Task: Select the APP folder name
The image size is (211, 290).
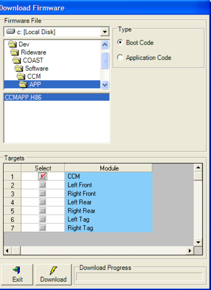Action: pos(35,84)
